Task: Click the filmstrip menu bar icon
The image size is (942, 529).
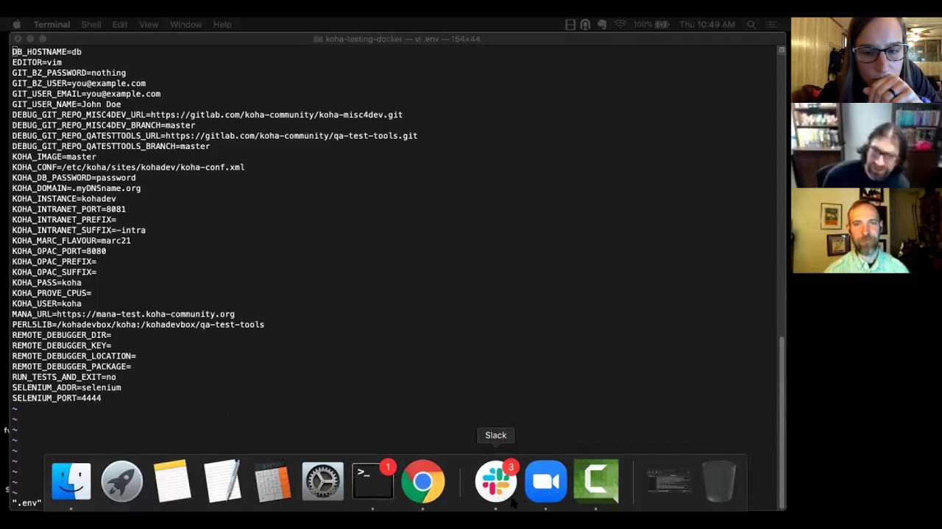Action: (x=570, y=24)
